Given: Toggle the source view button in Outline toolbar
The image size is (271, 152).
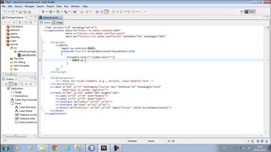Looking at the screenshot, I should click(x=11, y=84).
